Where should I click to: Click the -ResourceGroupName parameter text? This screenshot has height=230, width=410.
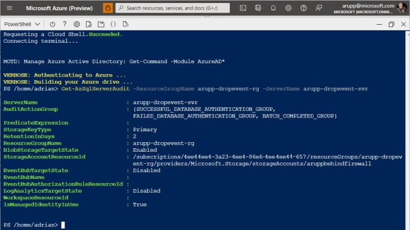coord(163,89)
